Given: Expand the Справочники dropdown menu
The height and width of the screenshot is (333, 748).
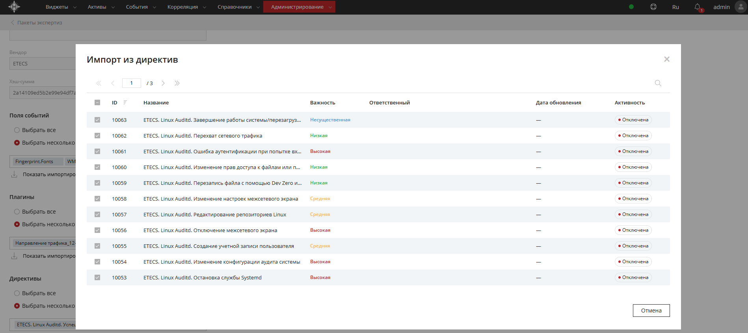Looking at the screenshot, I should 238,7.
